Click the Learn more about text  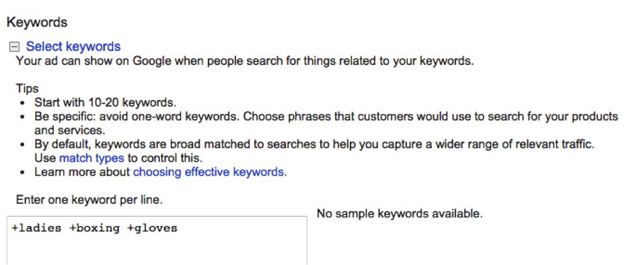(83, 172)
